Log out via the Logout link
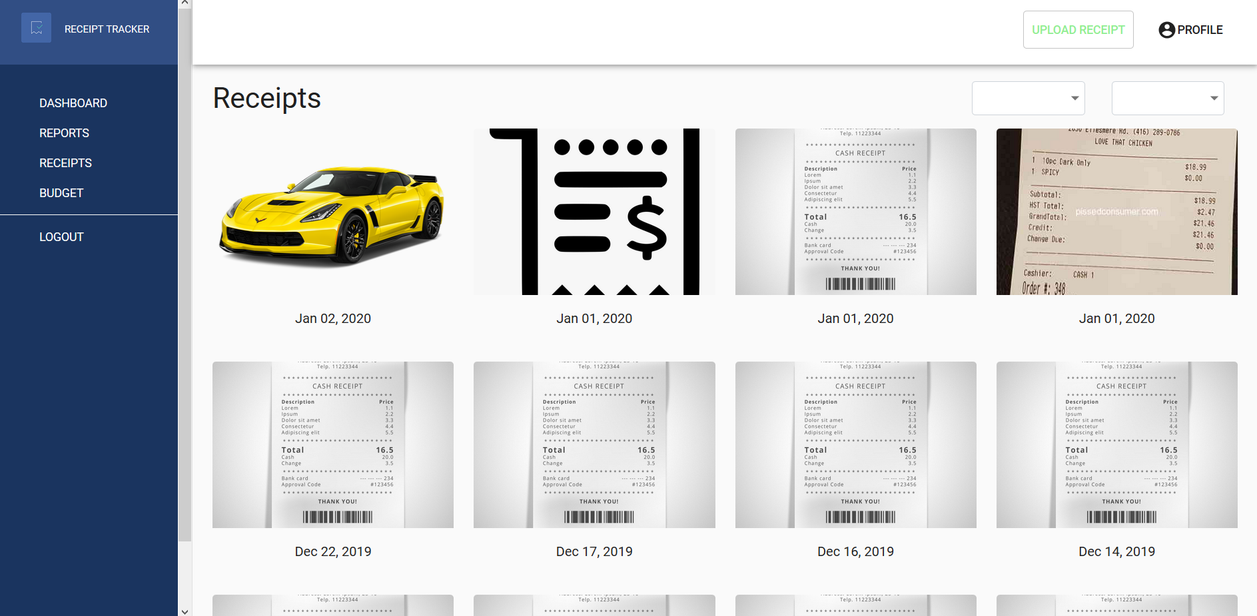The image size is (1257, 616). tap(61, 237)
